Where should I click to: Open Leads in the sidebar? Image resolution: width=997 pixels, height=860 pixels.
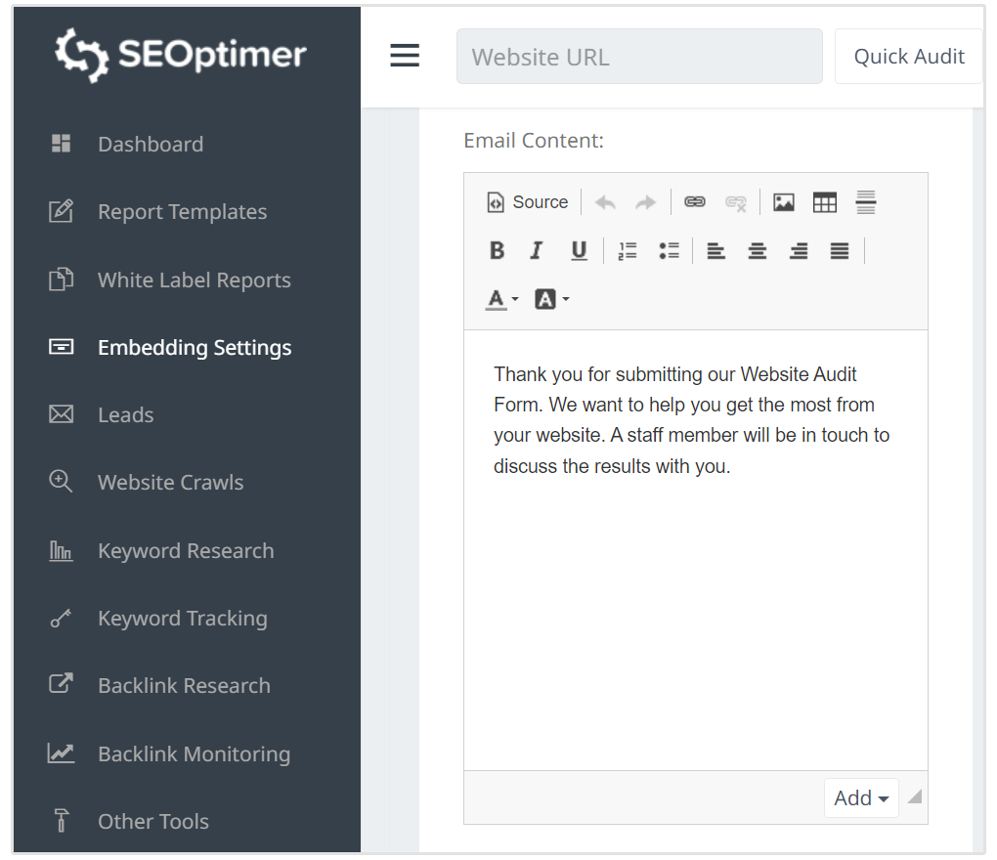coord(125,415)
